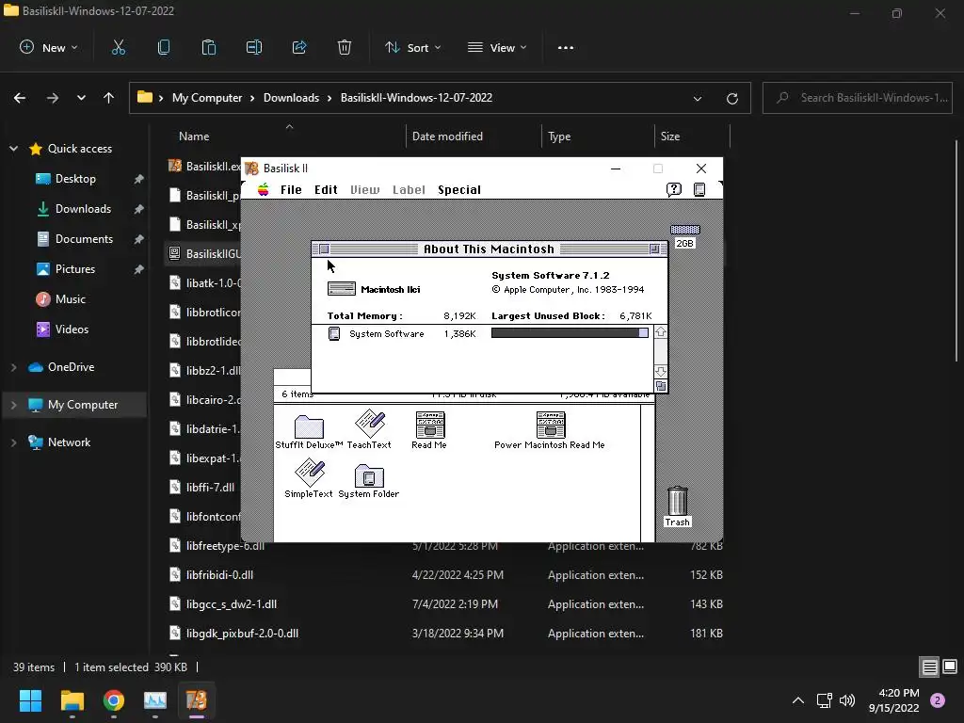Screen dimensions: 964x723
Task: Click the About This Macintosh resize box
Action: click(x=660, y=386)
